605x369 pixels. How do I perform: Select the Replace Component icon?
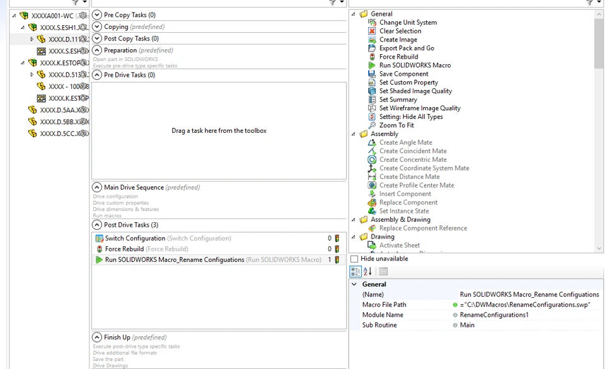click(x=372, y=202)
